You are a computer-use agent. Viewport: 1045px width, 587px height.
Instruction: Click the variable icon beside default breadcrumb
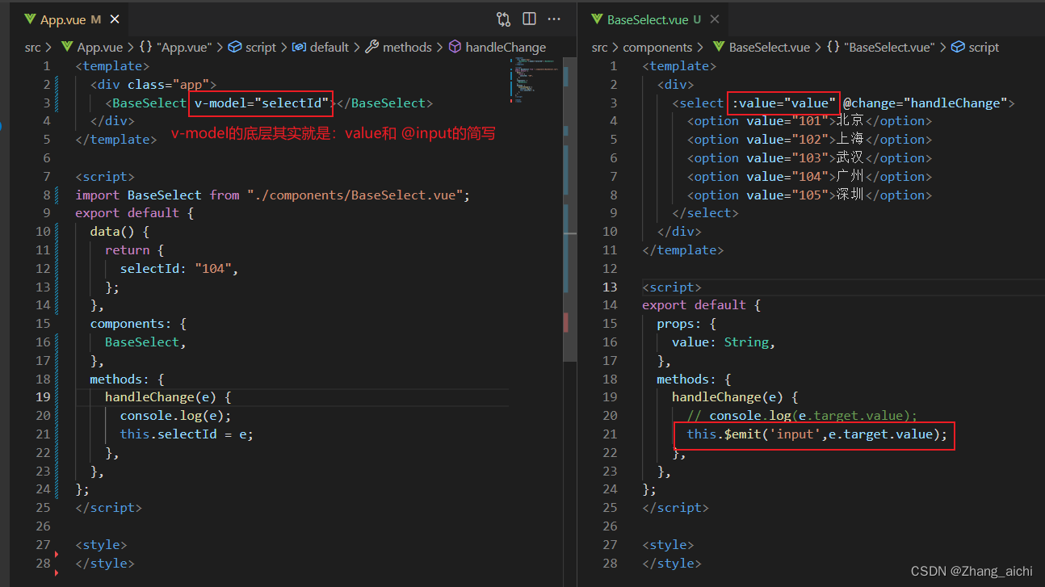pyautogui.click(x=299, y=48)
